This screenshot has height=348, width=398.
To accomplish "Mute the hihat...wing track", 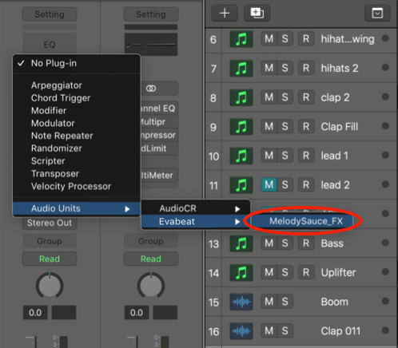I will click(x=269, y=39).
